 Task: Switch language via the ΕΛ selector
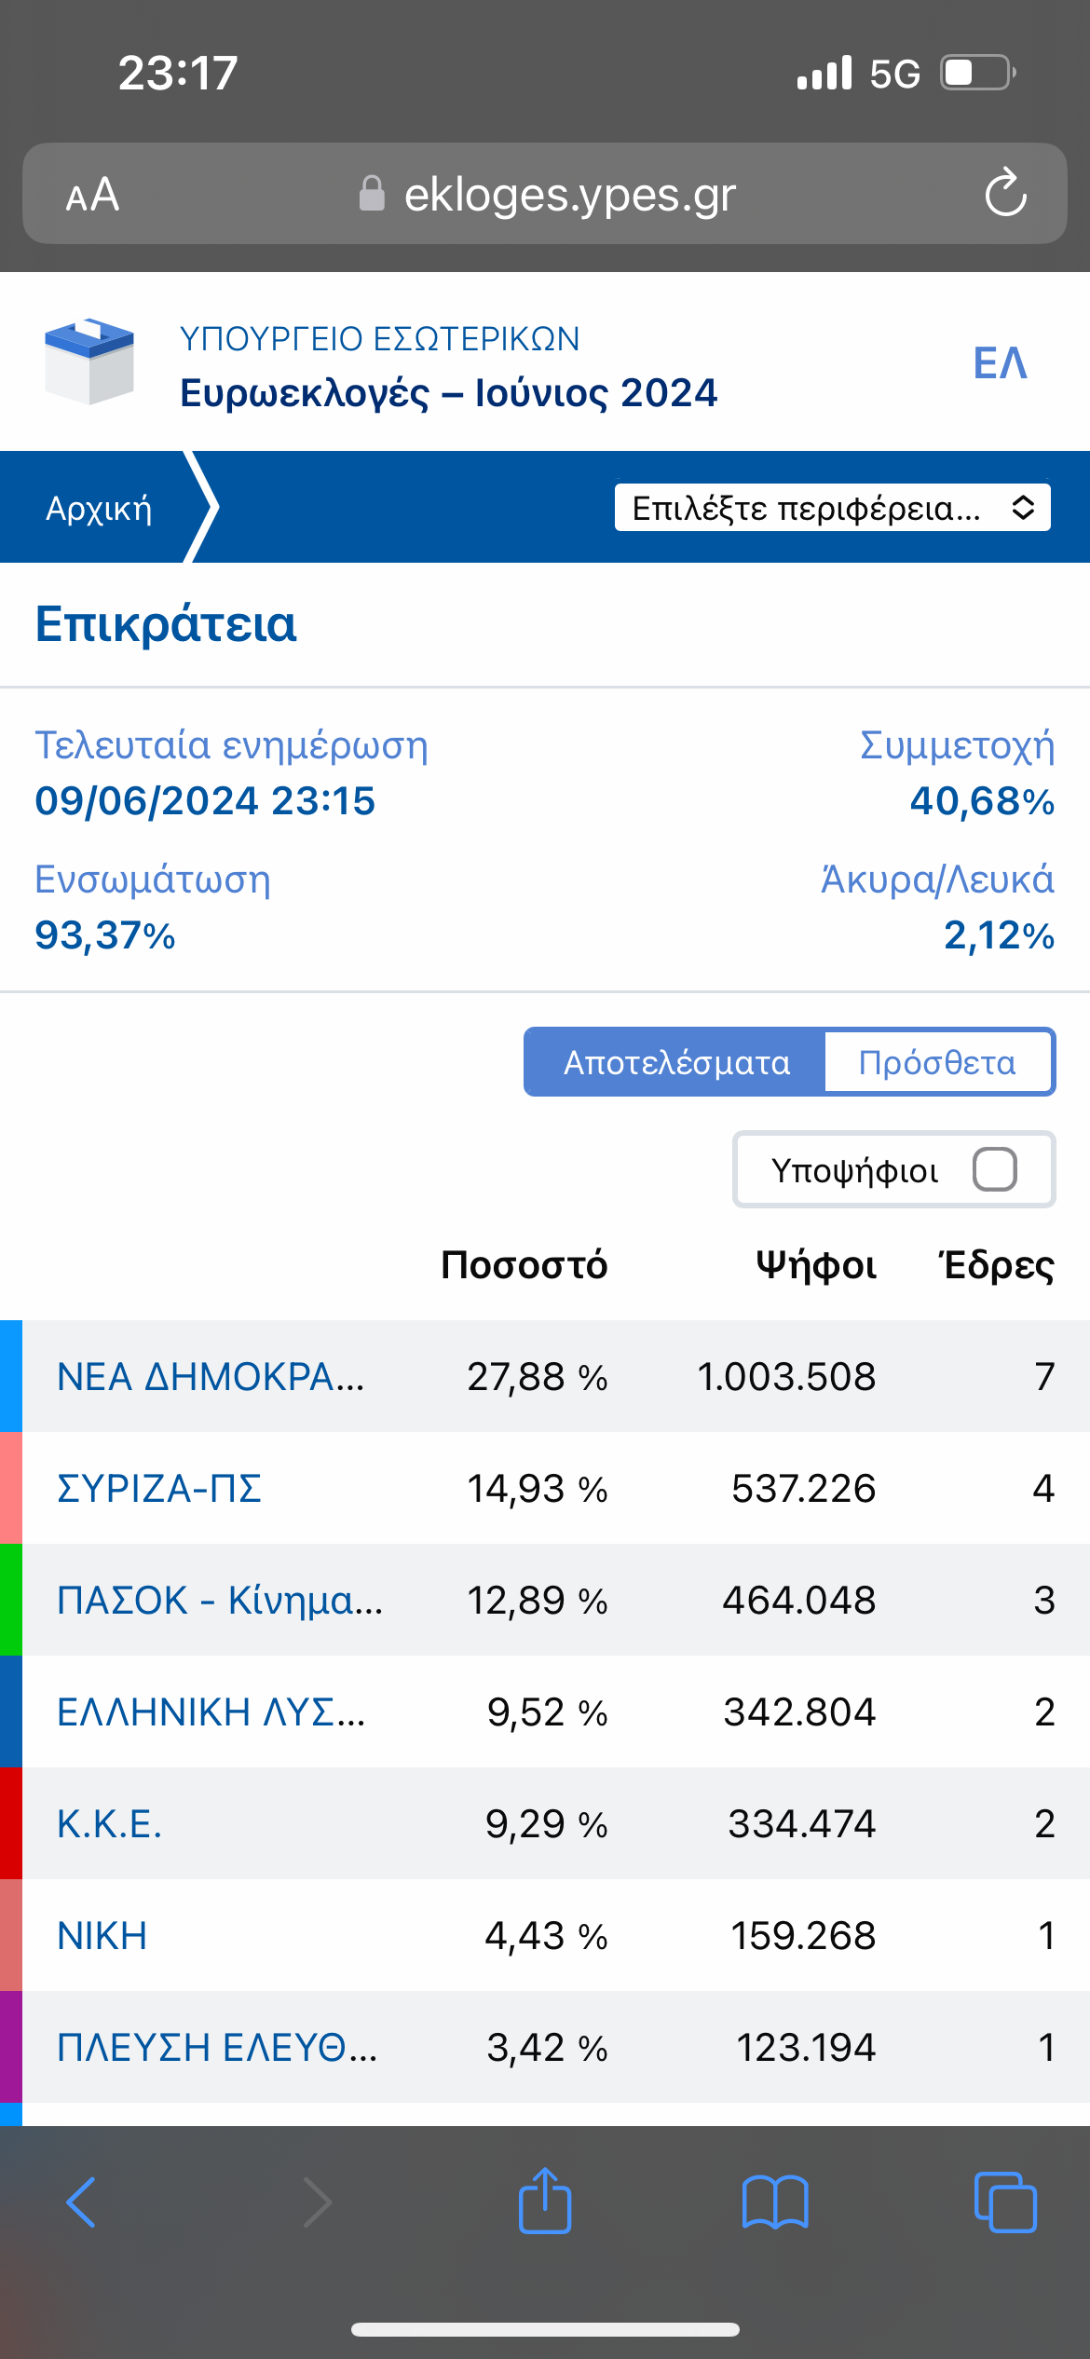(x=1001, y=362)
